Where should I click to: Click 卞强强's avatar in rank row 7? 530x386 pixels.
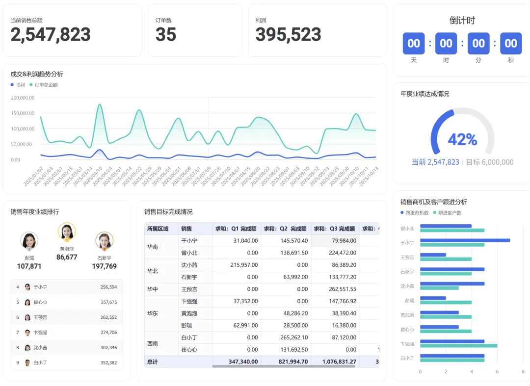pyautogui.click(x=27, y=333)
